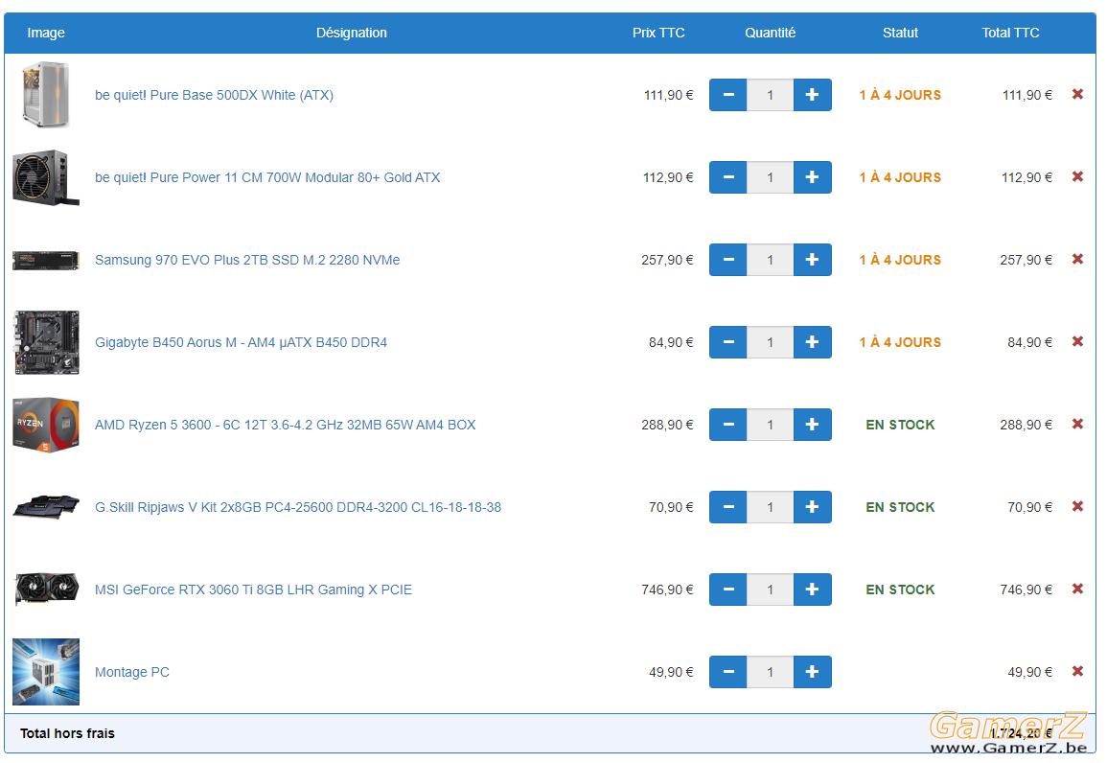Open the Montage PC link
Image resolution: width=1107 pixels, height=763 pixels.
[132, 673]
